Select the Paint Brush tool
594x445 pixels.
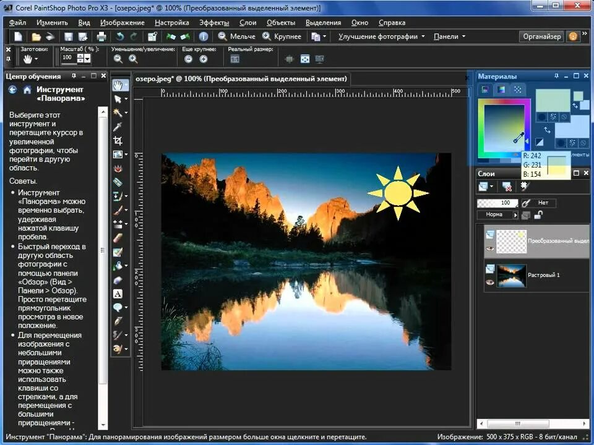coord(118,210)
